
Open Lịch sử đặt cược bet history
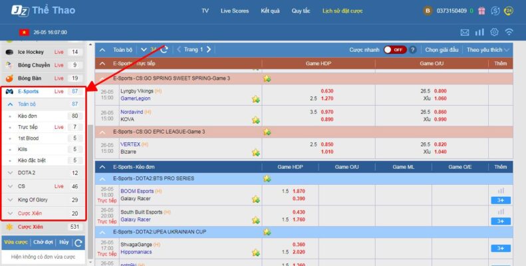point(342,11)
